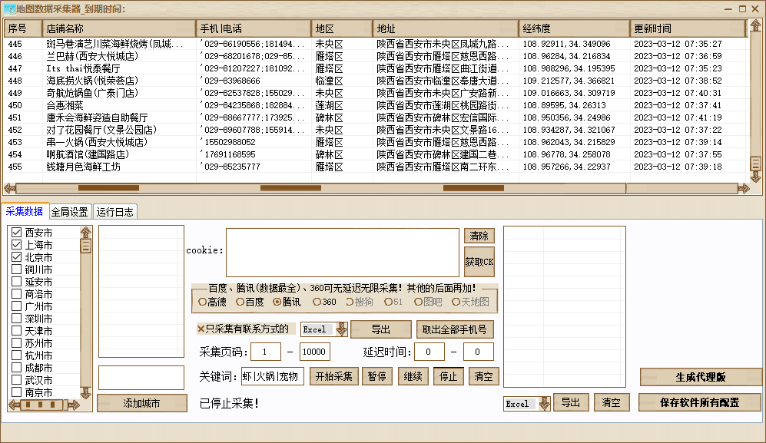Click the 获取CK button
Image resolution: width=766 pixels, height=443 pixels.
click(479, 262)
